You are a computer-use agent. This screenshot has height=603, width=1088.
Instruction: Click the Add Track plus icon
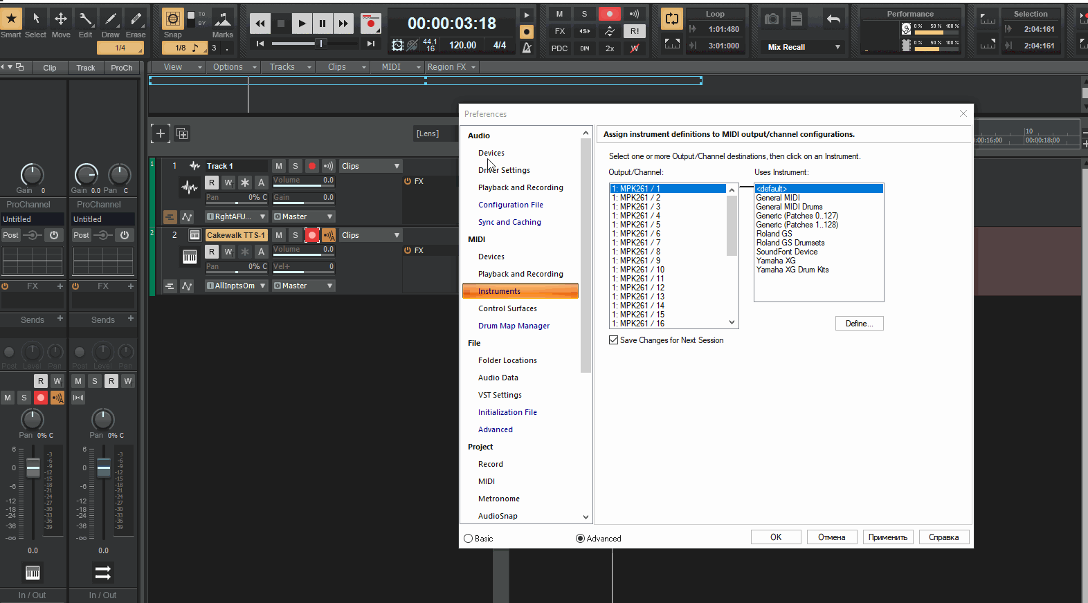click(161, 133)
